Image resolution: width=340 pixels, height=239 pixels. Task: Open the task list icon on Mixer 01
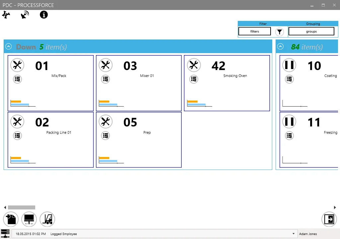pyautogui.click(x=106, y=79)
